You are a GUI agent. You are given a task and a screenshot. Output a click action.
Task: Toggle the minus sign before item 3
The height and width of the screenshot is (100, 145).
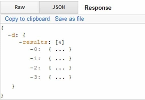click(32, 77)
